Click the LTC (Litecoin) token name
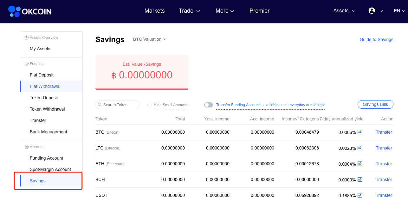 point(108,148)
